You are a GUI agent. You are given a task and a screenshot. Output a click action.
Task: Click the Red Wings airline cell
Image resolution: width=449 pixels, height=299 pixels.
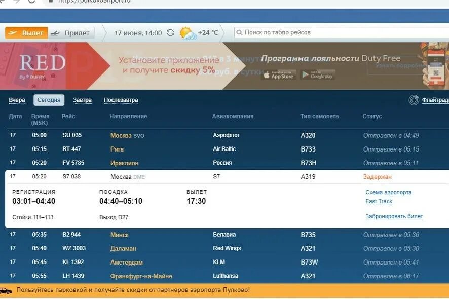[227, 249]
